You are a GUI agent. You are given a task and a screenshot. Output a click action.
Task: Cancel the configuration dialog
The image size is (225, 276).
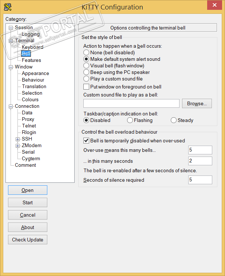click(x=28, y=215)
